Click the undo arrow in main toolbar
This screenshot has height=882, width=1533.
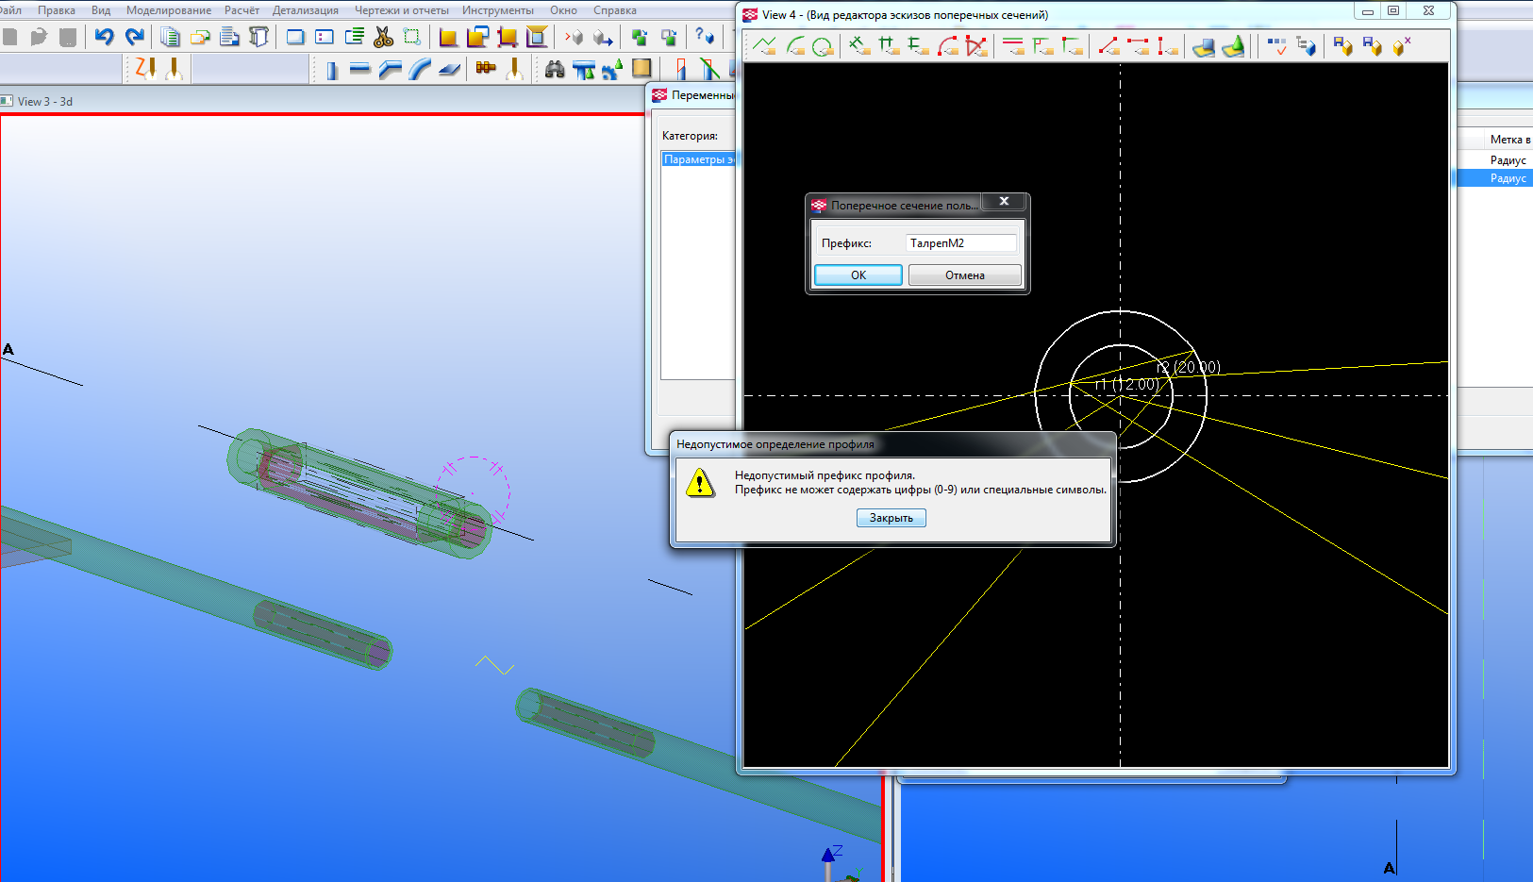point(104,37)
